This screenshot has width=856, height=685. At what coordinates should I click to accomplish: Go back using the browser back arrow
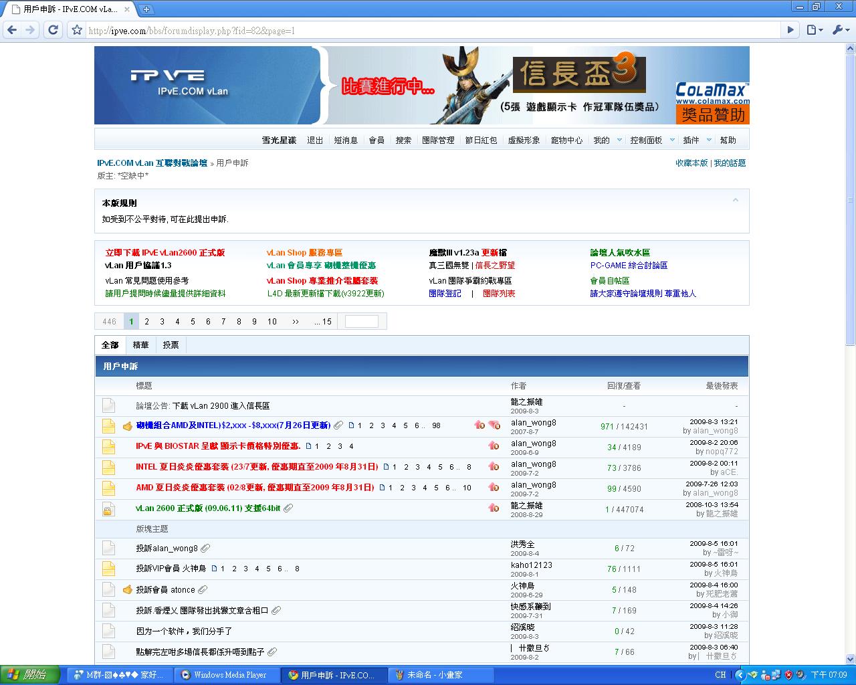[x=11, y=29]
